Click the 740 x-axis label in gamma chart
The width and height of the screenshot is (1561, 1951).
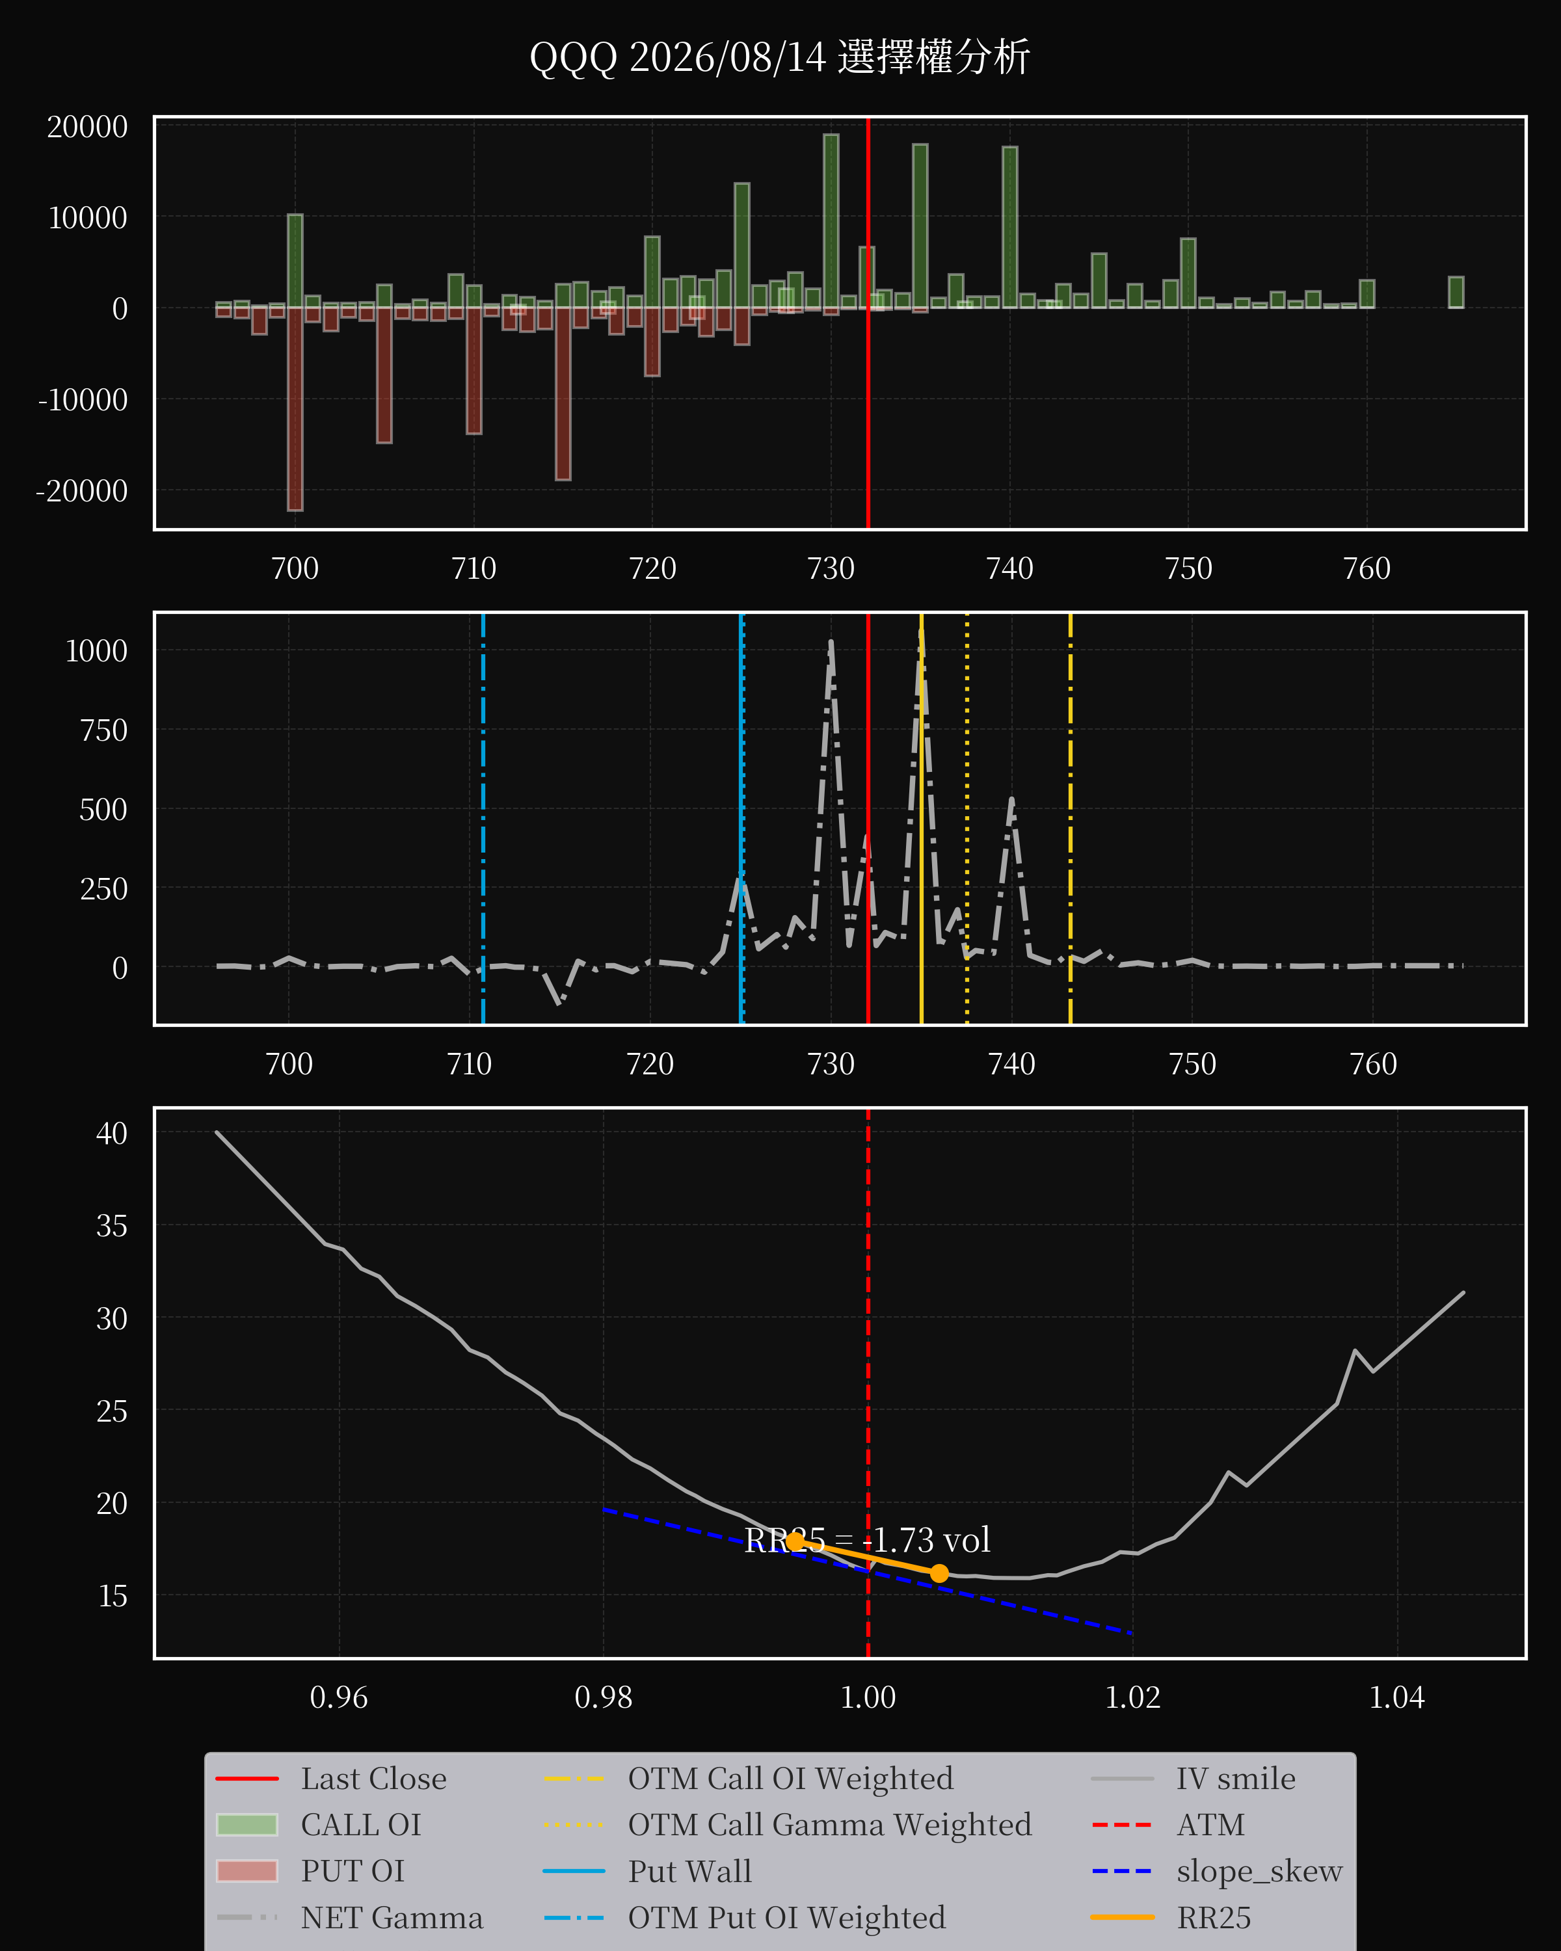pyautogui.click(x=1011, y=1063)
